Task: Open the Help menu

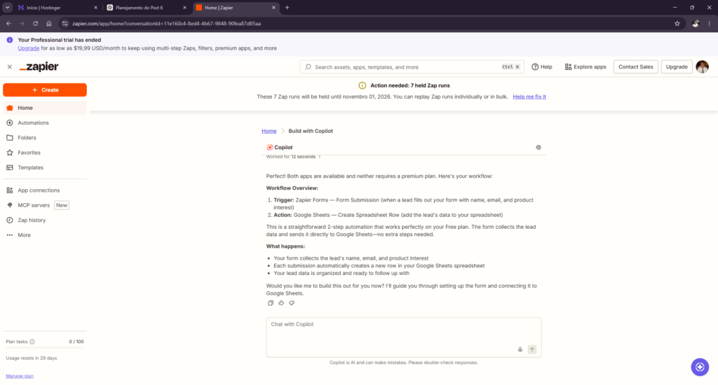Action: (x=542, y=66)
